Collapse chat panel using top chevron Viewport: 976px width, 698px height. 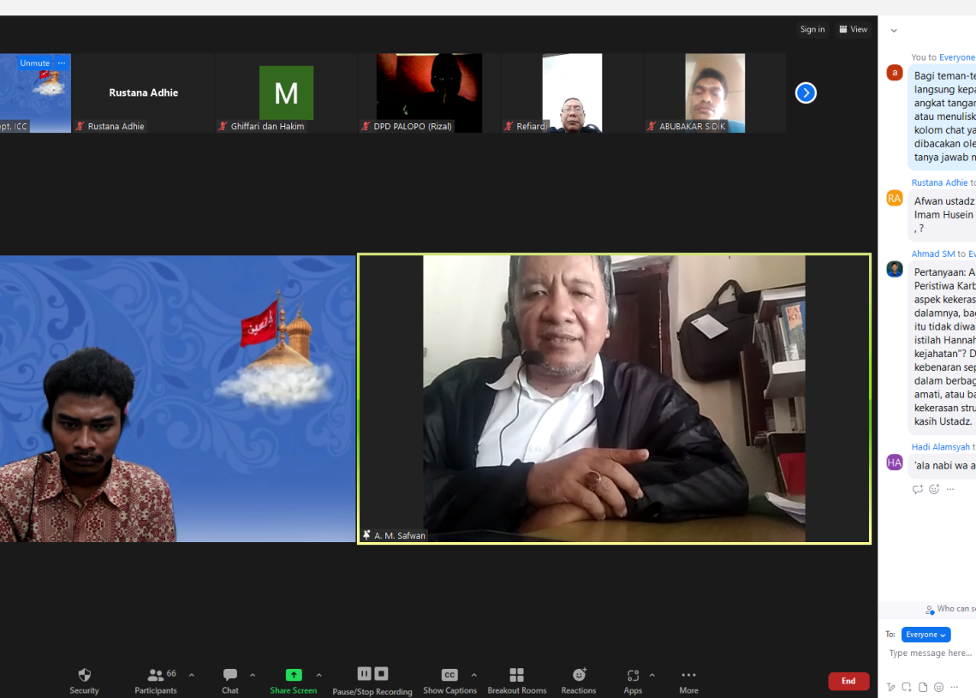(894, 31)
